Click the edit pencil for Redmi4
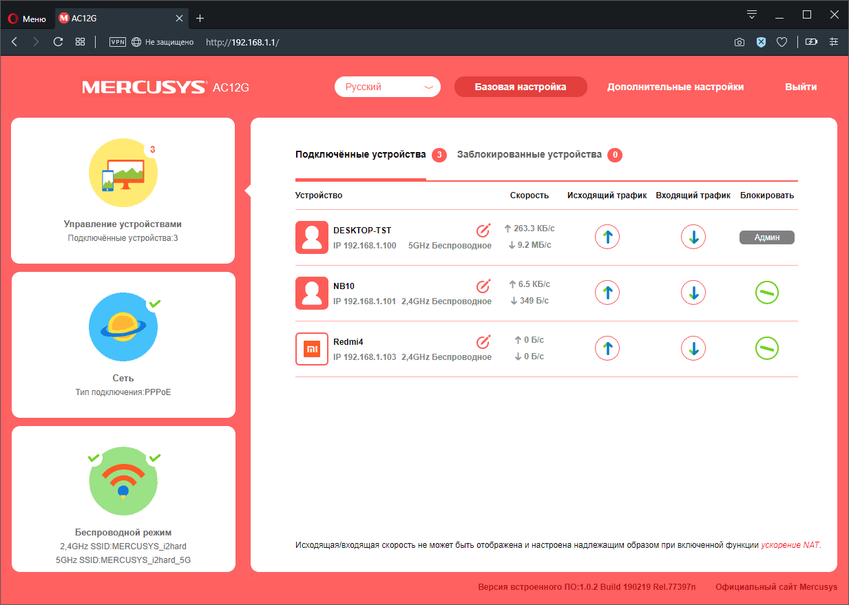 (483, 341)
